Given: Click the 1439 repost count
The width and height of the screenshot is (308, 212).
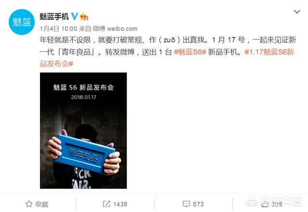Looking at the screenshot, I should pyautogui.click(x=120, y=204).
